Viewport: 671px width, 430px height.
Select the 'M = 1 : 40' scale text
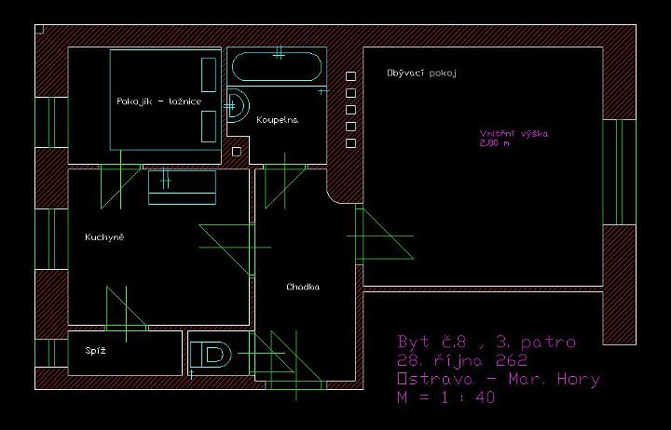445,397
